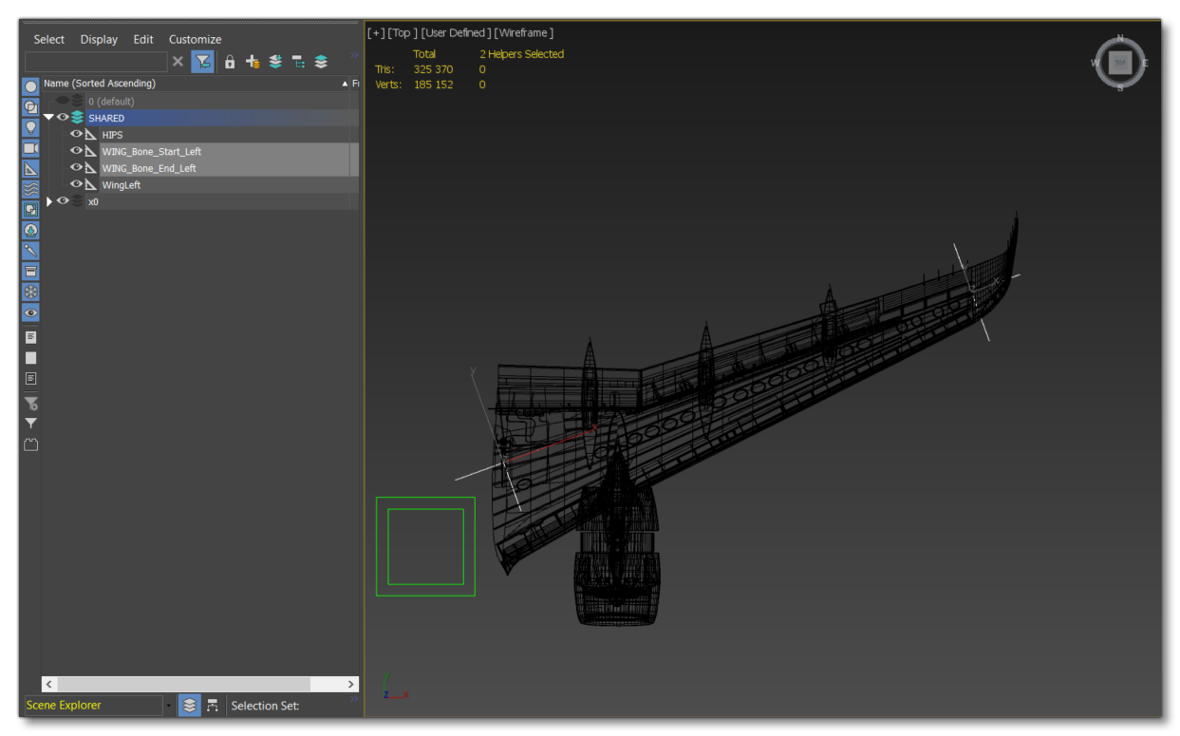Clear the Scene Explorer search field
1180x736 pixels.
tap(178, 61)
